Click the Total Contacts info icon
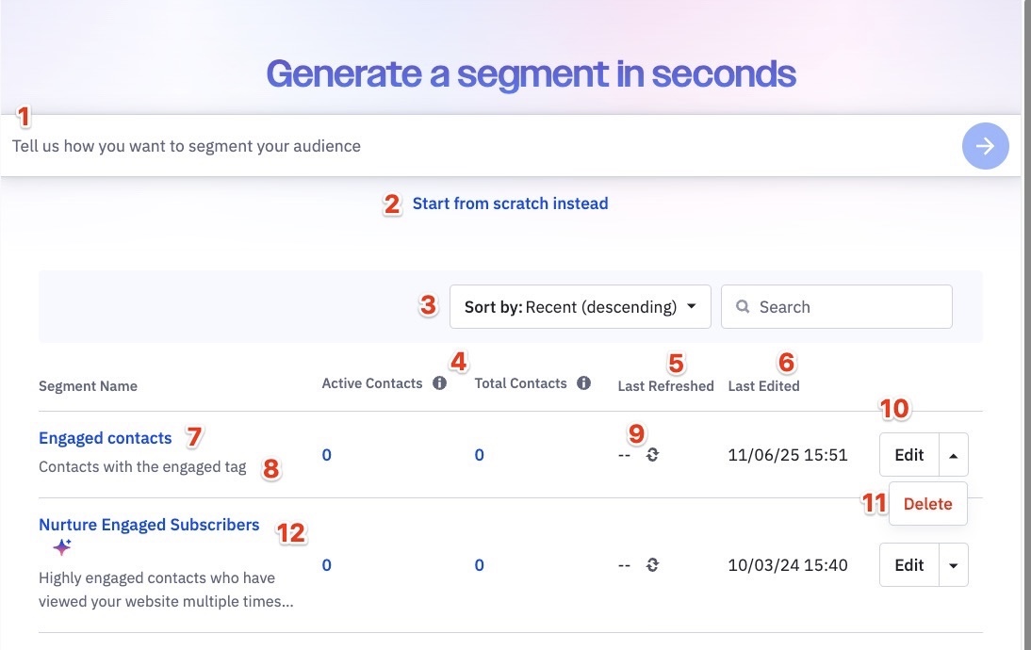This screenshot has width=1031, height=650. pos(583,383)
